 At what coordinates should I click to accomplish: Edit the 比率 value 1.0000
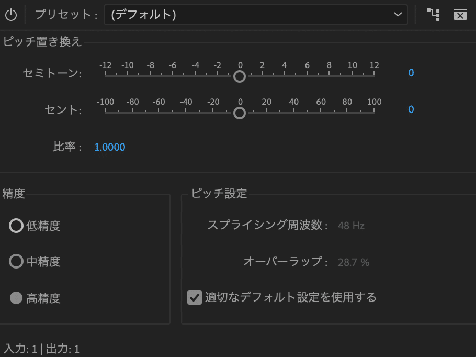(110, 147)
